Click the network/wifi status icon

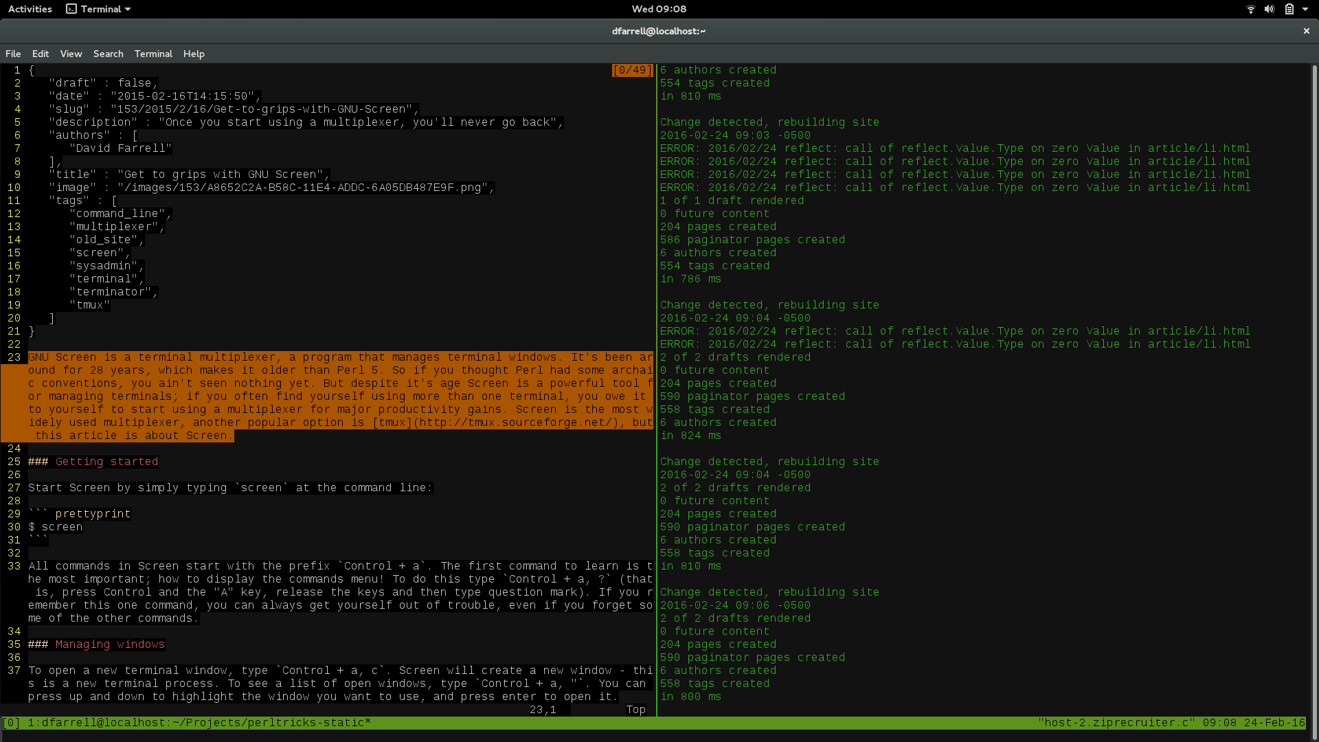(1250, 9)
